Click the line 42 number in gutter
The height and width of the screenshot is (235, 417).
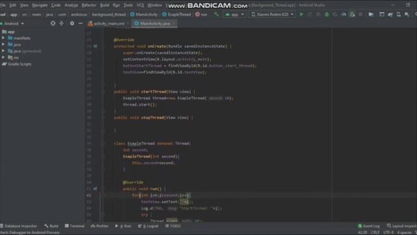click(x=89, y=195)
